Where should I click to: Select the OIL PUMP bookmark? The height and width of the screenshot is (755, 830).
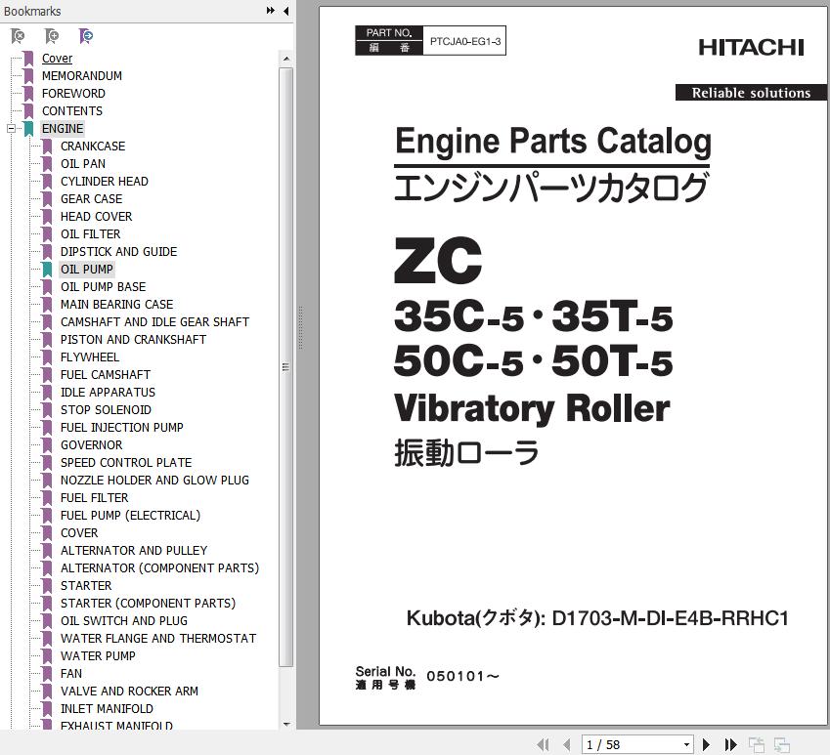[87, 270]
